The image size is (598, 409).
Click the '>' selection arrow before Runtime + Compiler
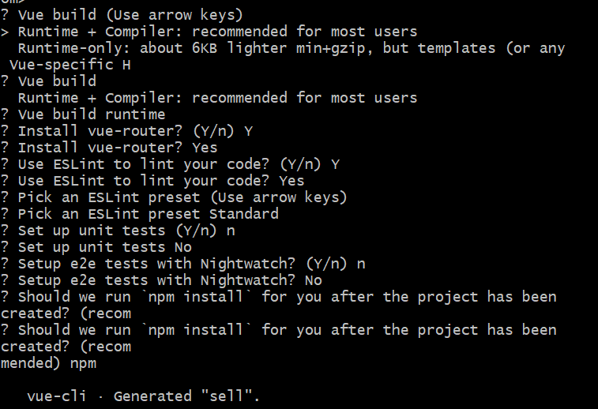(x=5, y=32)
